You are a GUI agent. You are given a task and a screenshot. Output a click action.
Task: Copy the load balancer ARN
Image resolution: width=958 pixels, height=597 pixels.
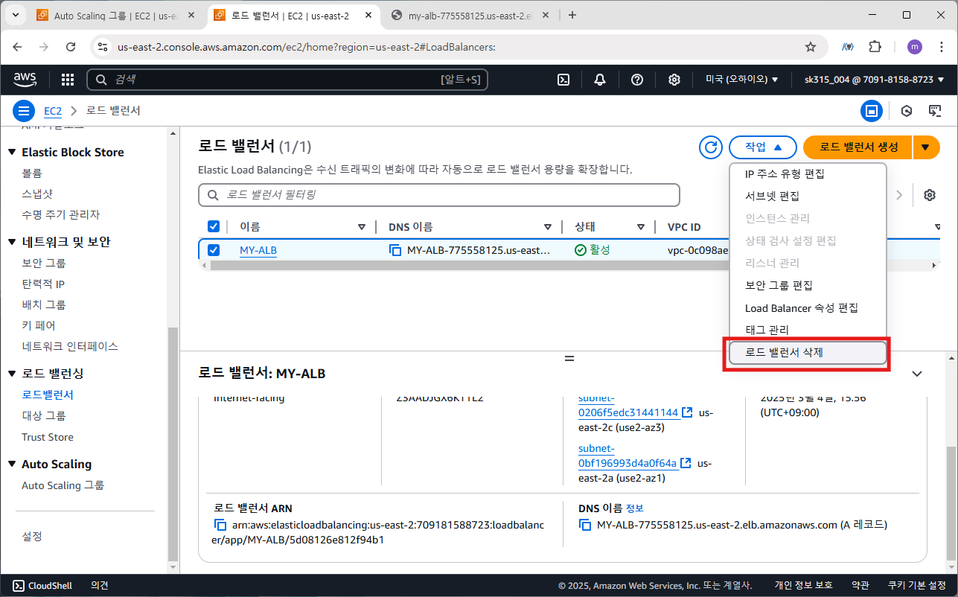220,525
